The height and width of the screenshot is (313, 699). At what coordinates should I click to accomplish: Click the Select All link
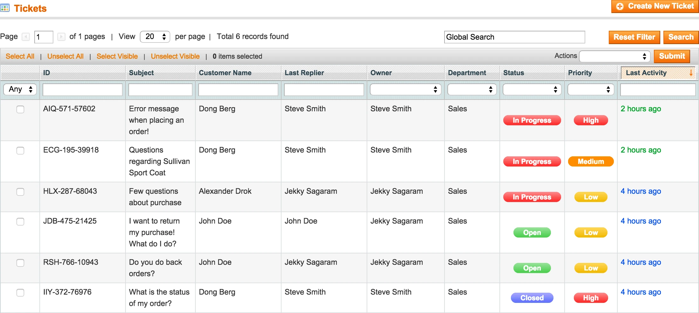20,56
